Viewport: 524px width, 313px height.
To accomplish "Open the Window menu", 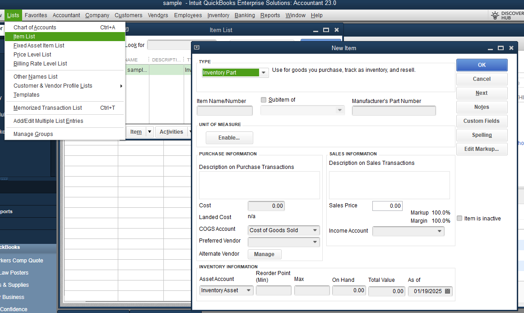I will [296, 15].
